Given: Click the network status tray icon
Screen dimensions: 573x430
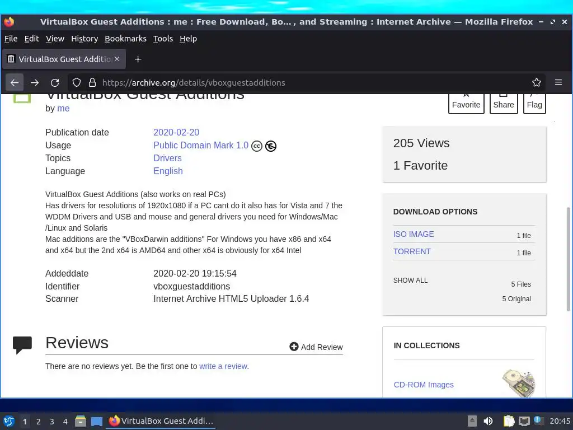Looking at the screenshot, I should click(x=524, y=421).
